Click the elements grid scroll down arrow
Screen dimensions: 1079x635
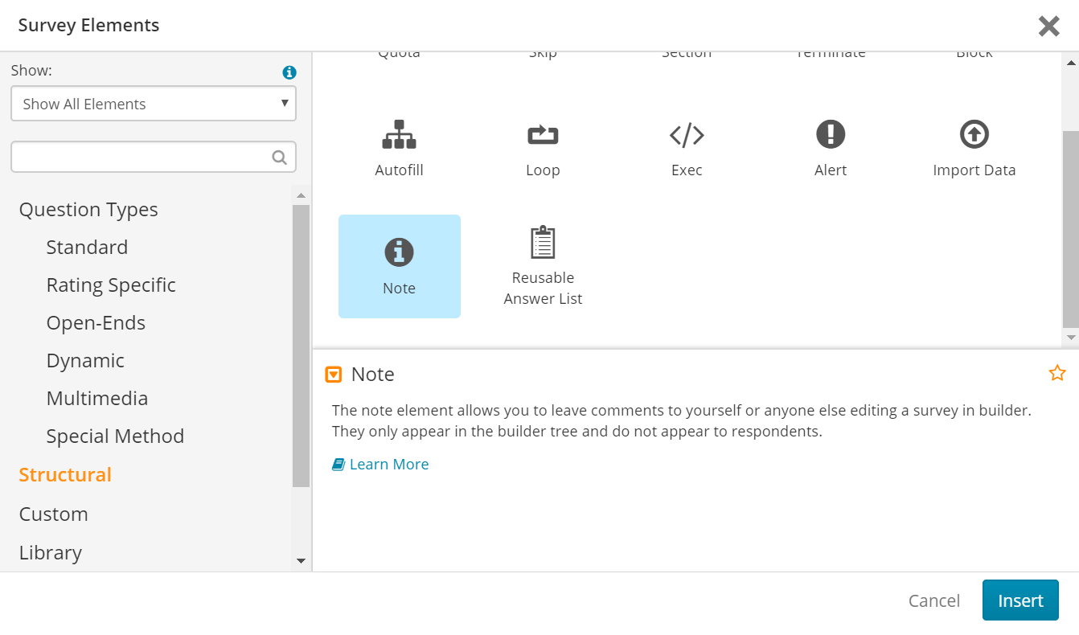[x=1071, y=338]
